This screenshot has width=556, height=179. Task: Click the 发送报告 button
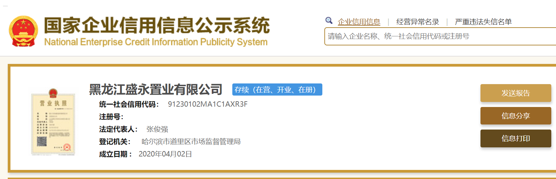point(516,93)
